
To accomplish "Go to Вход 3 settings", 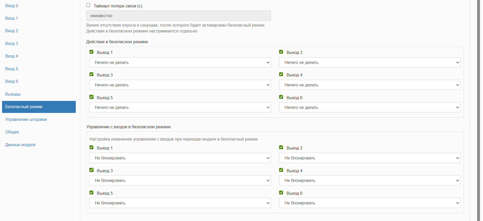I will tap(12, 43).
